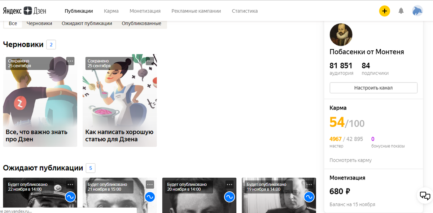Open draft 'Все, что важно знать про Дзен'
433x213 pixels.
pos(40,101)
